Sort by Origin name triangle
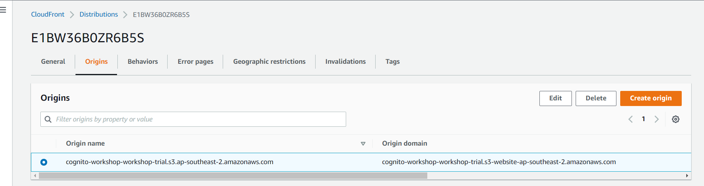704x186 pixels. pyautogui.click(x=363, y=144)
